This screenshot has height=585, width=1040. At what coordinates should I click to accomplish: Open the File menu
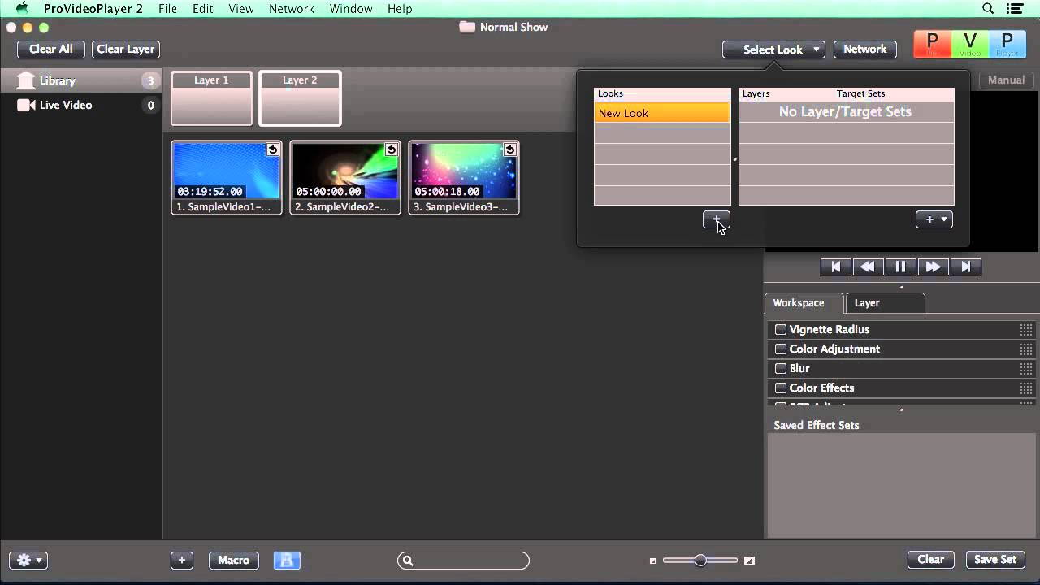167,8
